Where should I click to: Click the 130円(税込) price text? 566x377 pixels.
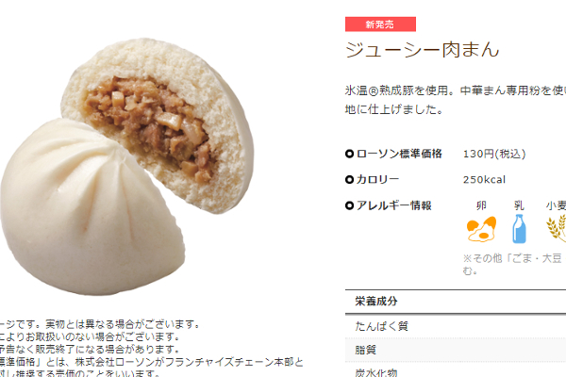[x=494, y=154]
